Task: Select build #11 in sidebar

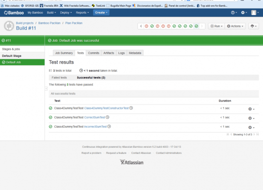Action: [x=22, y=40]
